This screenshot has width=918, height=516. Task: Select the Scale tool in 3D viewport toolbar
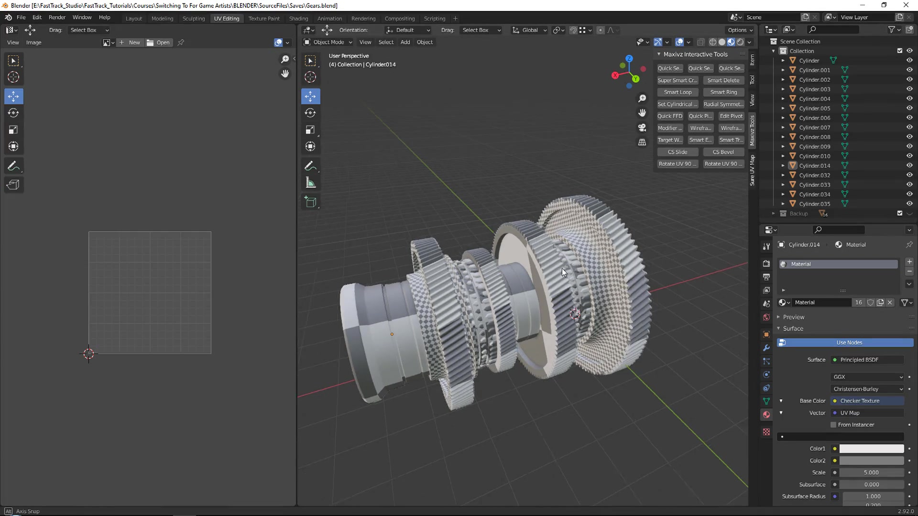point(310,130)
